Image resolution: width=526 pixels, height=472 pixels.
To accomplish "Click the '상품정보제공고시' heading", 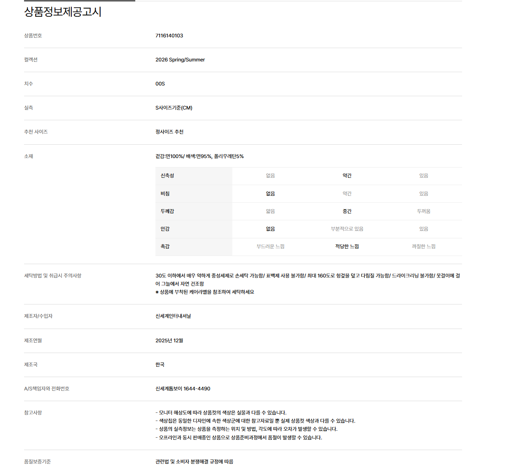I will coord(63,12).
